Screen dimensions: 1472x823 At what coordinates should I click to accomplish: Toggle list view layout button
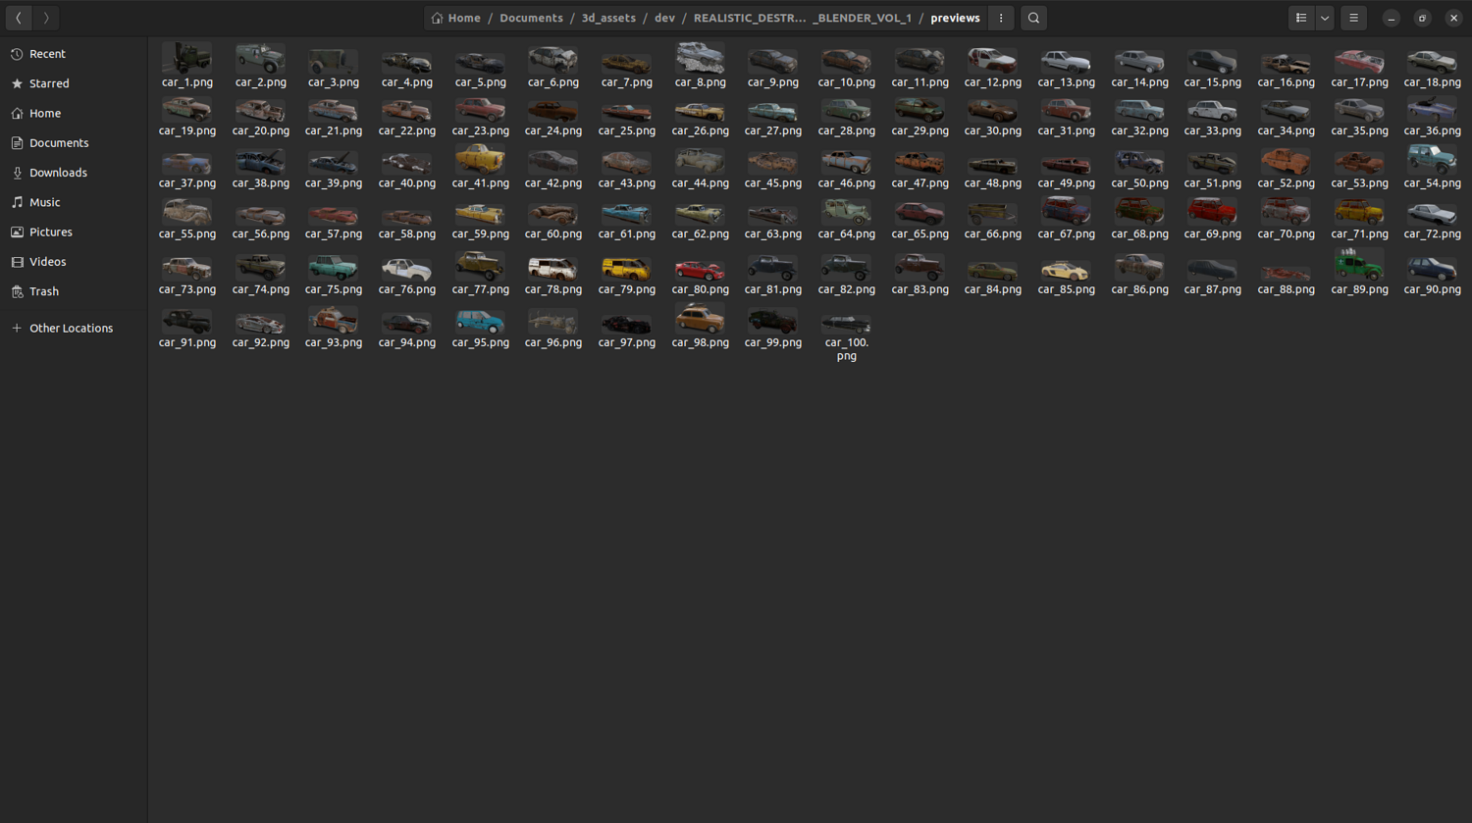[1301, 18]
